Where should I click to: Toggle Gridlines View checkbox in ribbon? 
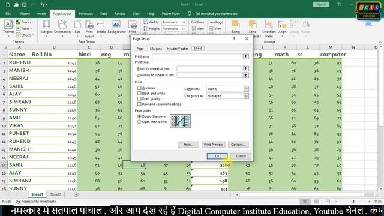[194, 29]
